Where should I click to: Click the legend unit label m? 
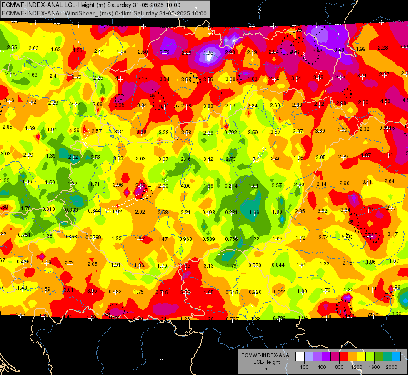click(x=266, y=369)
